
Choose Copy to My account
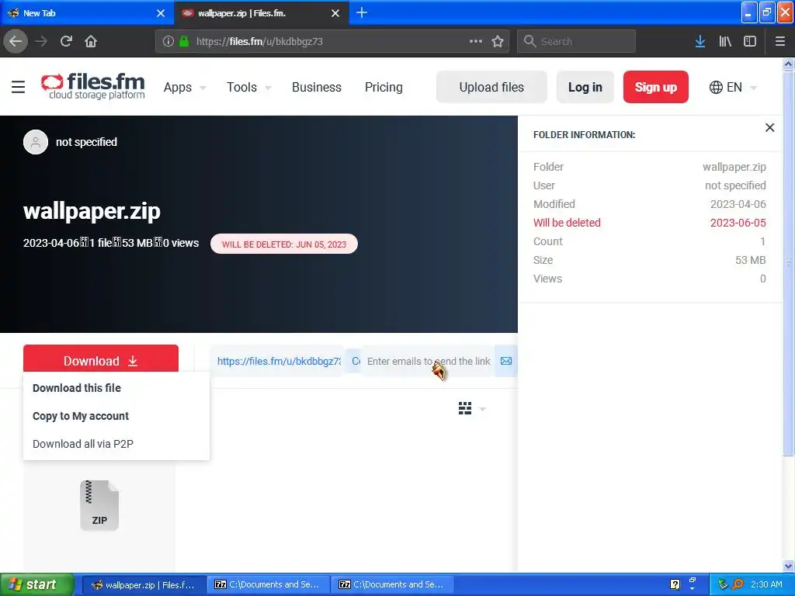[x=81, y=416]
